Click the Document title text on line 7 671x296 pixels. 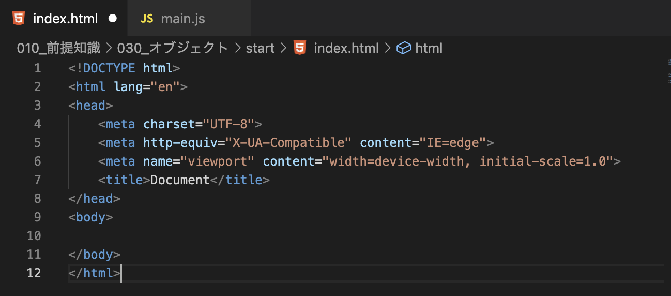point(180,180)
